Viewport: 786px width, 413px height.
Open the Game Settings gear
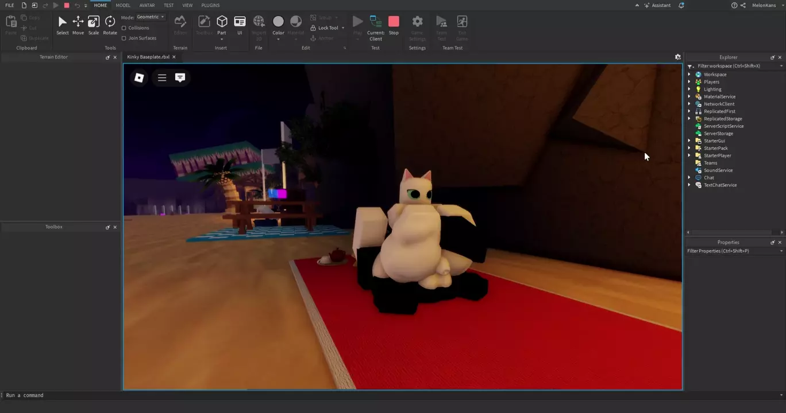pyautogui.click(x=417, y=25)
